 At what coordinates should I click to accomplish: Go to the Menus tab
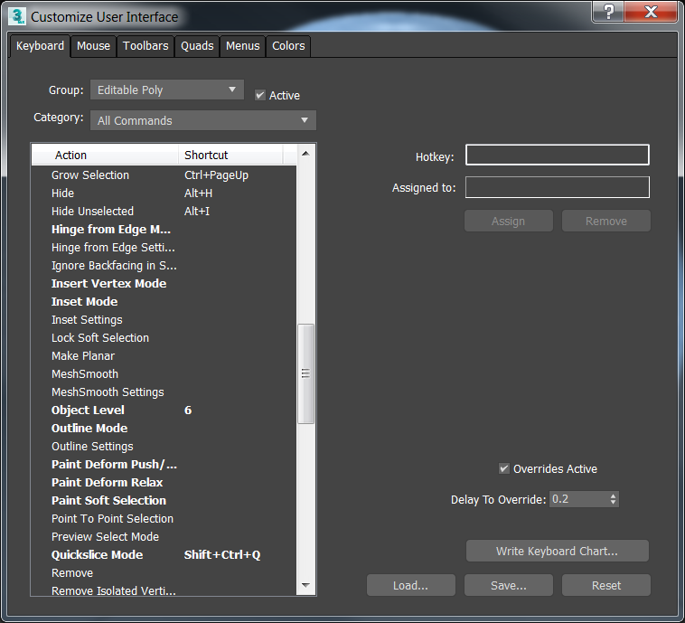(243, 46)
